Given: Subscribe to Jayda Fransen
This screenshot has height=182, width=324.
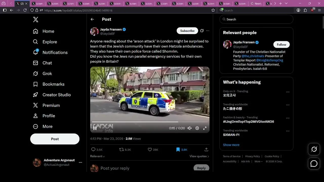Looking at the screenshot, I should tap(187, 31).
